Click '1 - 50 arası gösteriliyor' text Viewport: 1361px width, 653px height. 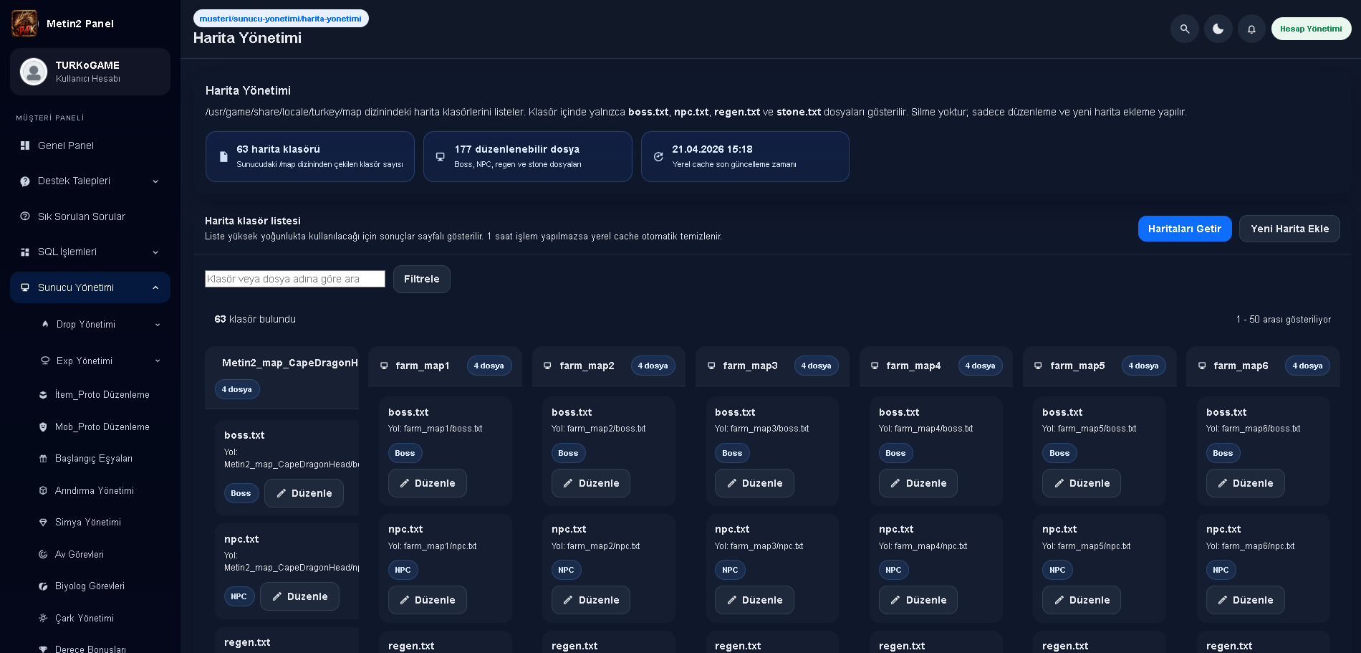tap(1284, 320)
